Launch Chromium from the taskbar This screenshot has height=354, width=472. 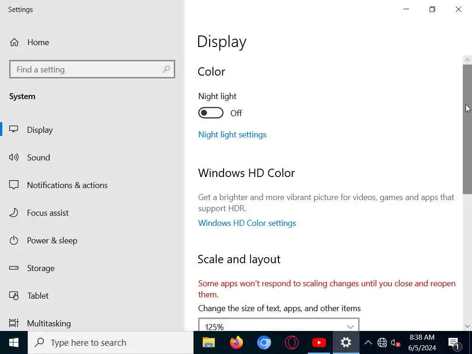pyautogui.click(x=264, y=342)
